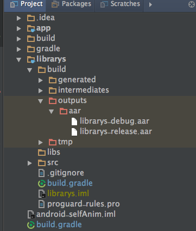Viewport: 196px width, 231px height.
Task: Click the scroll-from-source crosshair icon
Action: tap(192, 4)
